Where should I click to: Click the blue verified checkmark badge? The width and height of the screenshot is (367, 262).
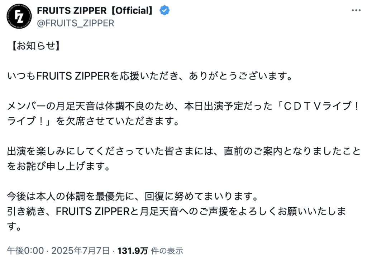click(165, 10)
